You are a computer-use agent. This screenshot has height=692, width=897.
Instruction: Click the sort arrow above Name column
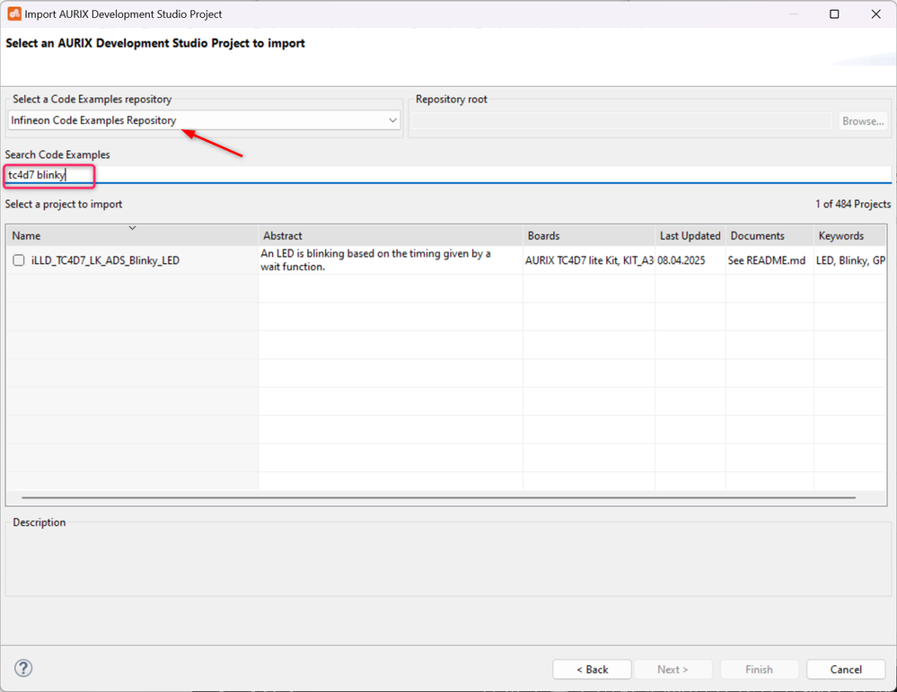click(133, 228)
